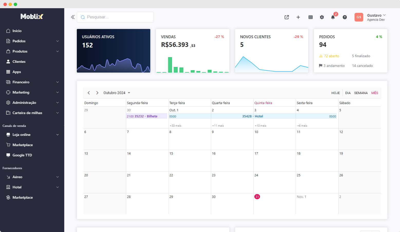The width and height of the screenshot is (400, 232).
Task: Click the plus icon to add new
Action: pos(298,17)
